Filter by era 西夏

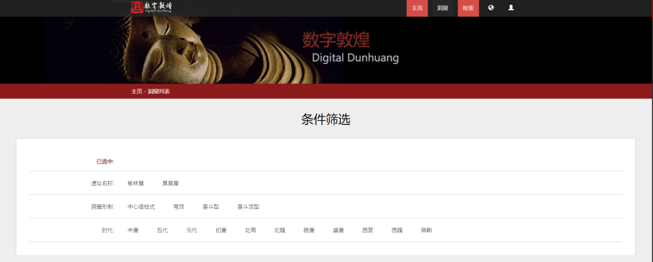coord(368,231)
